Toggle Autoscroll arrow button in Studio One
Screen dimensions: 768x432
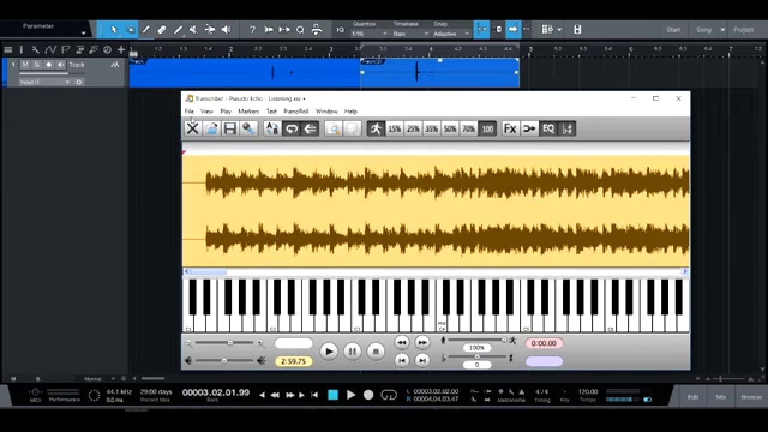coord(513,29)
